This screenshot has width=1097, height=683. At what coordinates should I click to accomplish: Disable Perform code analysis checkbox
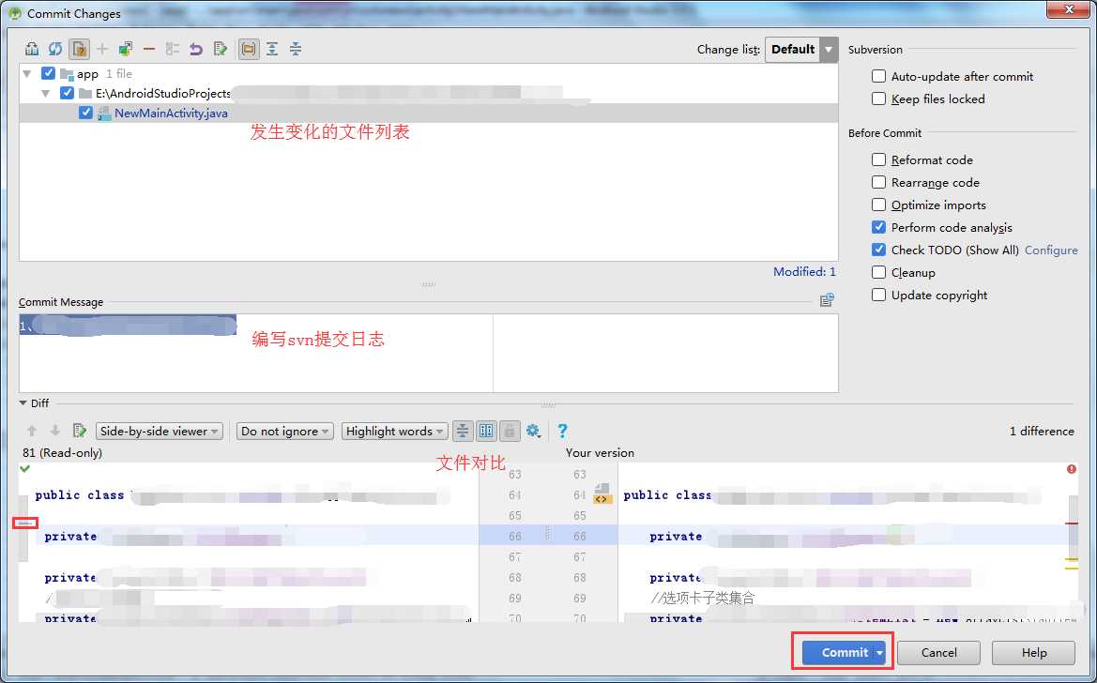[x=878, y=227]
